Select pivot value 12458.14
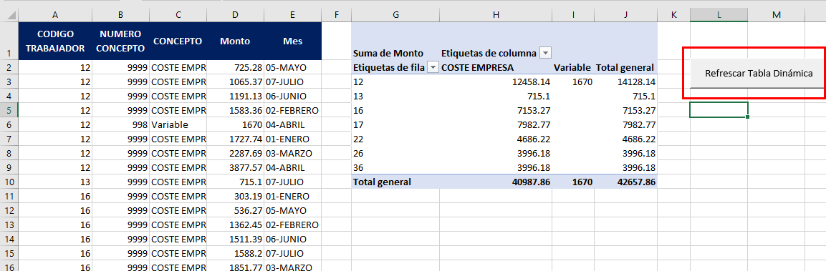The image size is (826, 271). pyautogui.click(x=496, y=82)
